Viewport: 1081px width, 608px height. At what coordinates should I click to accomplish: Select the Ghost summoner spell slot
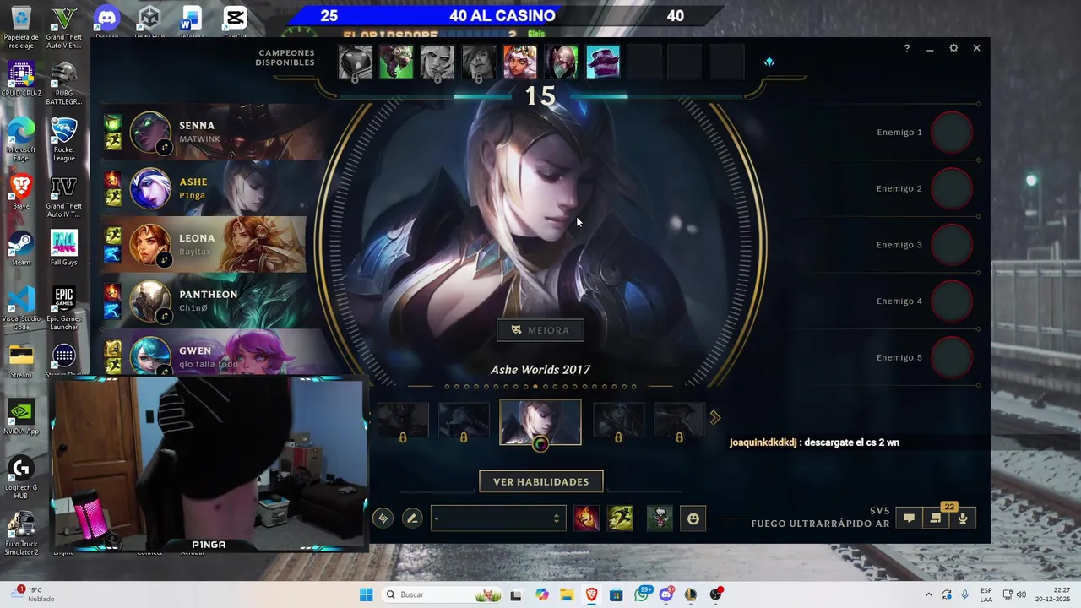click(x=620, y=518)
